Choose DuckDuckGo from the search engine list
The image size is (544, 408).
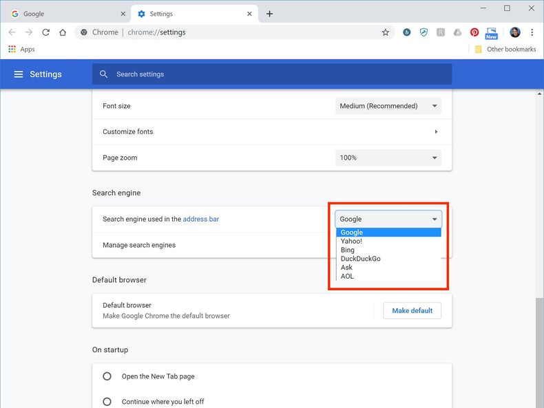[360, 259]
